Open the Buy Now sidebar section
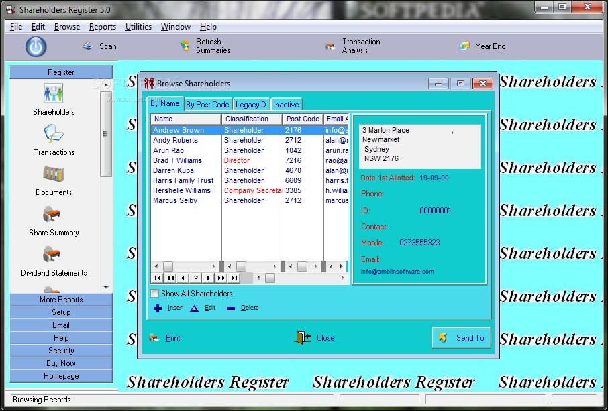608x411 pixels. pos(61,363)
